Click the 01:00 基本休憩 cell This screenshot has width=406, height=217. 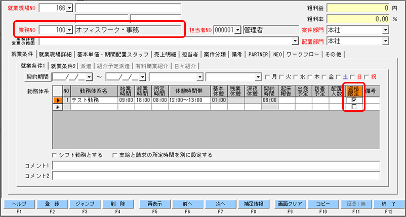coord(219,100)
